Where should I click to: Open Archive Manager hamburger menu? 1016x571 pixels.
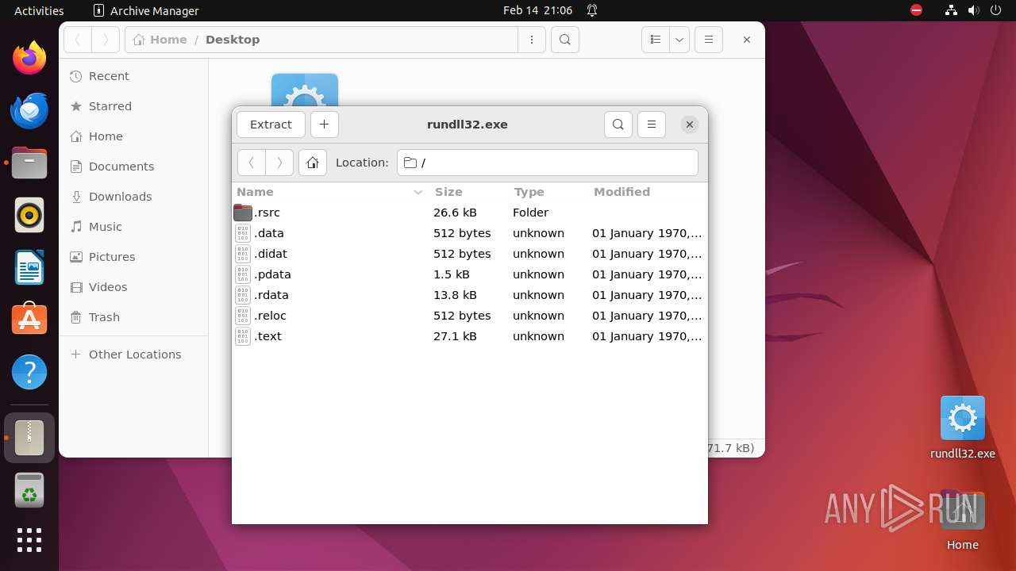652,125
